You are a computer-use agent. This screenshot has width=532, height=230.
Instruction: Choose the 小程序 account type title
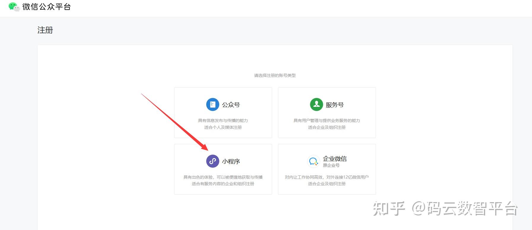pyautogui.click(x=231, y=161)
